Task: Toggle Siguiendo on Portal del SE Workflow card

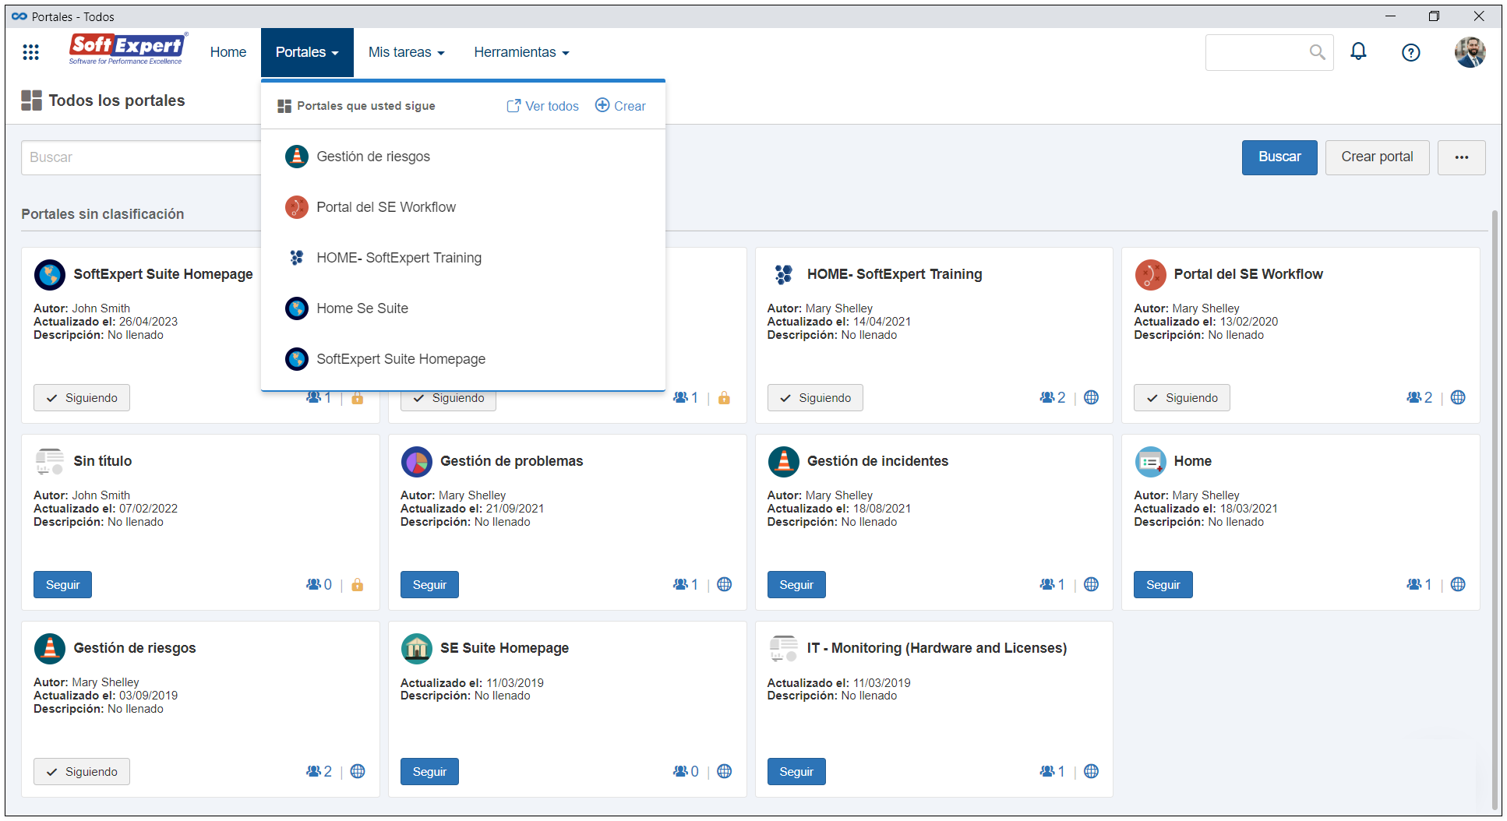Action: click(1182, 398)
